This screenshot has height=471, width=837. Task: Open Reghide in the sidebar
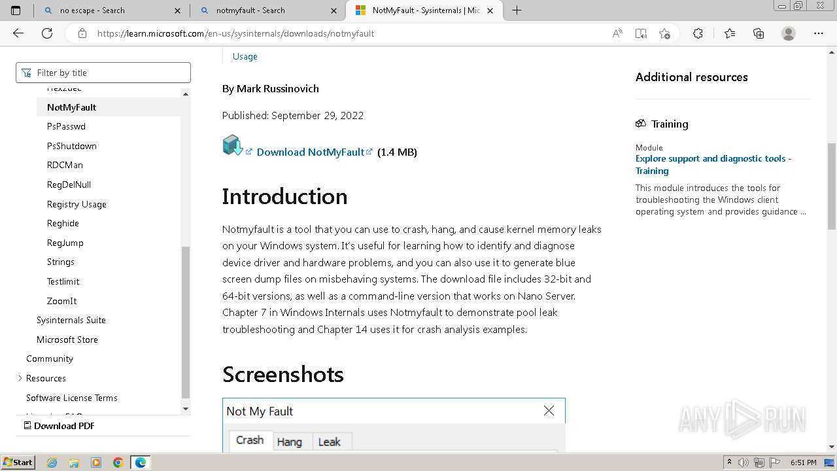click(63, 223)
